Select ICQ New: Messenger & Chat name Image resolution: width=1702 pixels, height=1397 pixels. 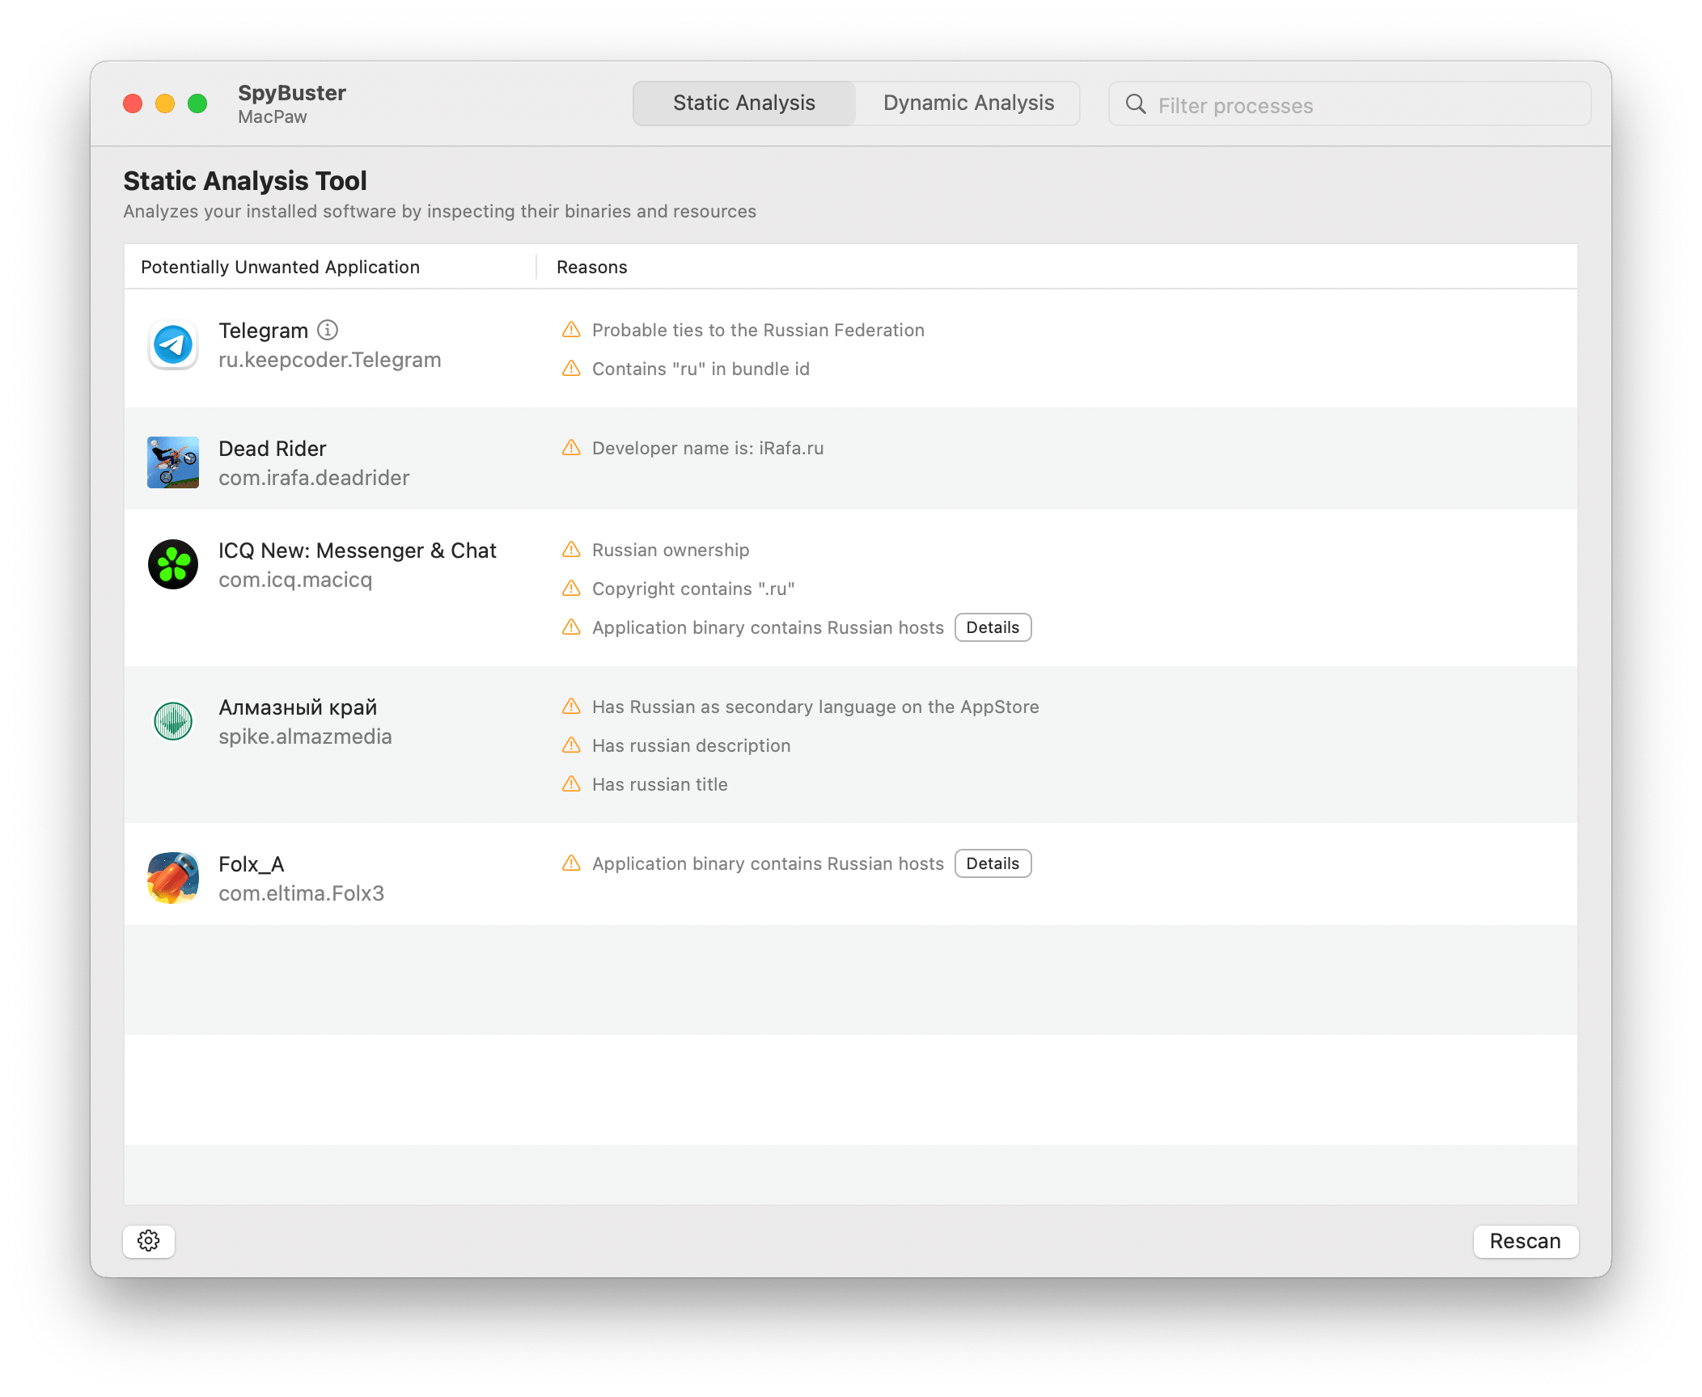pos(358,550)
